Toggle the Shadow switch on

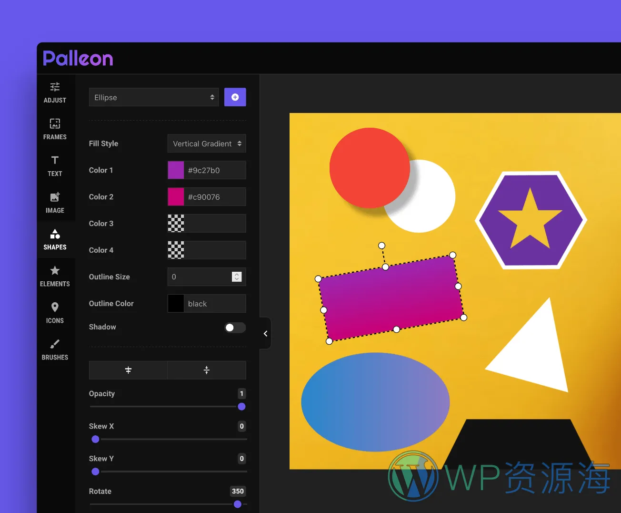coord(235,328)
